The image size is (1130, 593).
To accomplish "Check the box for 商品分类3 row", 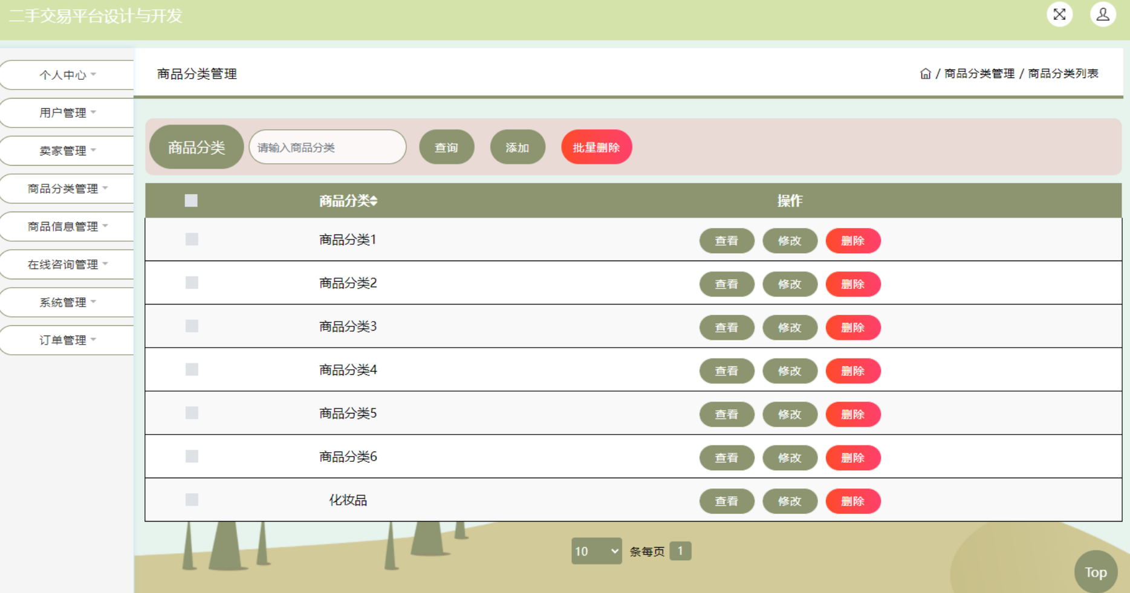I will pos(192,326).
